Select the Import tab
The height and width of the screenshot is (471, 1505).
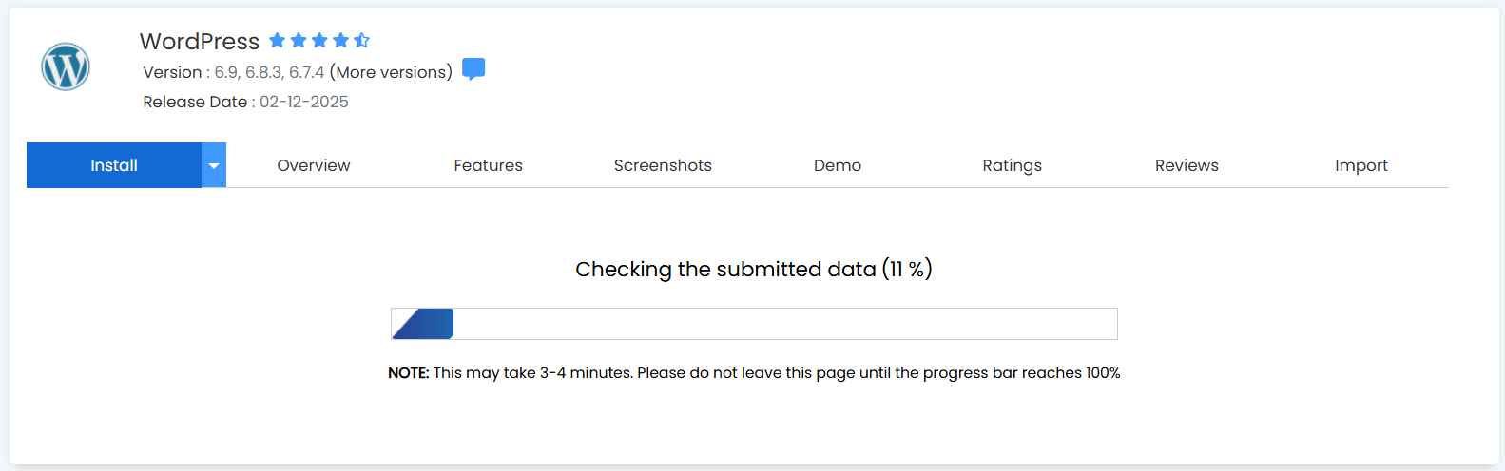point(1360,165)
